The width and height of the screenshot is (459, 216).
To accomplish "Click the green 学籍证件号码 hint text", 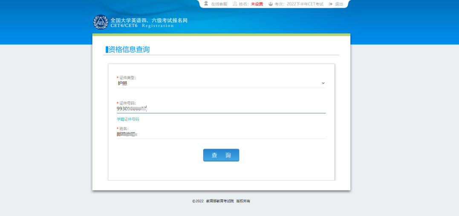I will 128,119.
